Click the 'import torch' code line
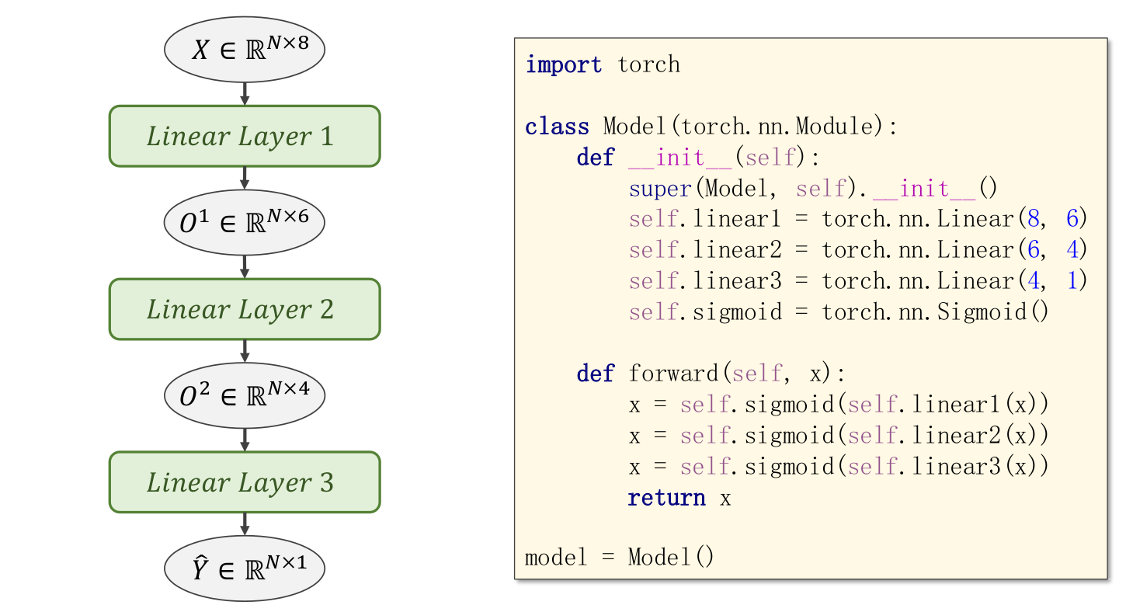The image size is (1126, 612). coord(603,64)
